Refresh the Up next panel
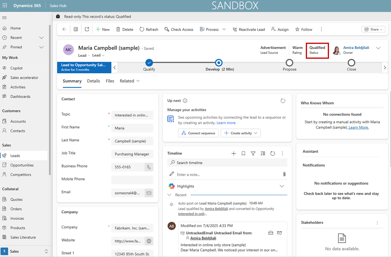The width and height of the screenshot is (391, 257). (283, 101)
